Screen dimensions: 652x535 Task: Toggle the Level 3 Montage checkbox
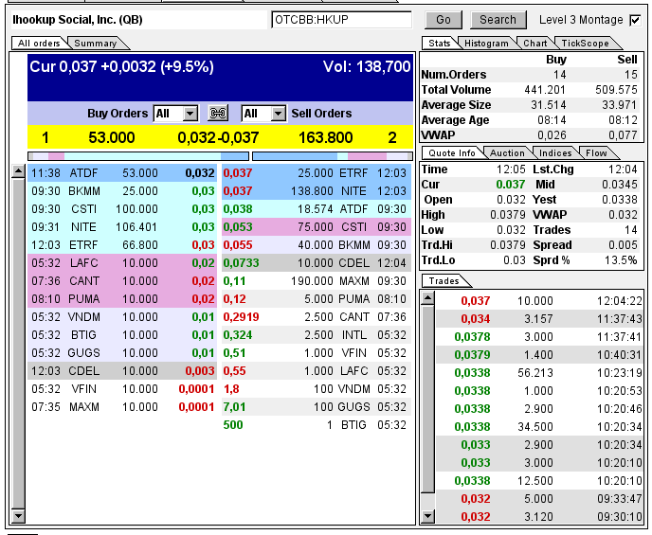[x=635, y=19]
